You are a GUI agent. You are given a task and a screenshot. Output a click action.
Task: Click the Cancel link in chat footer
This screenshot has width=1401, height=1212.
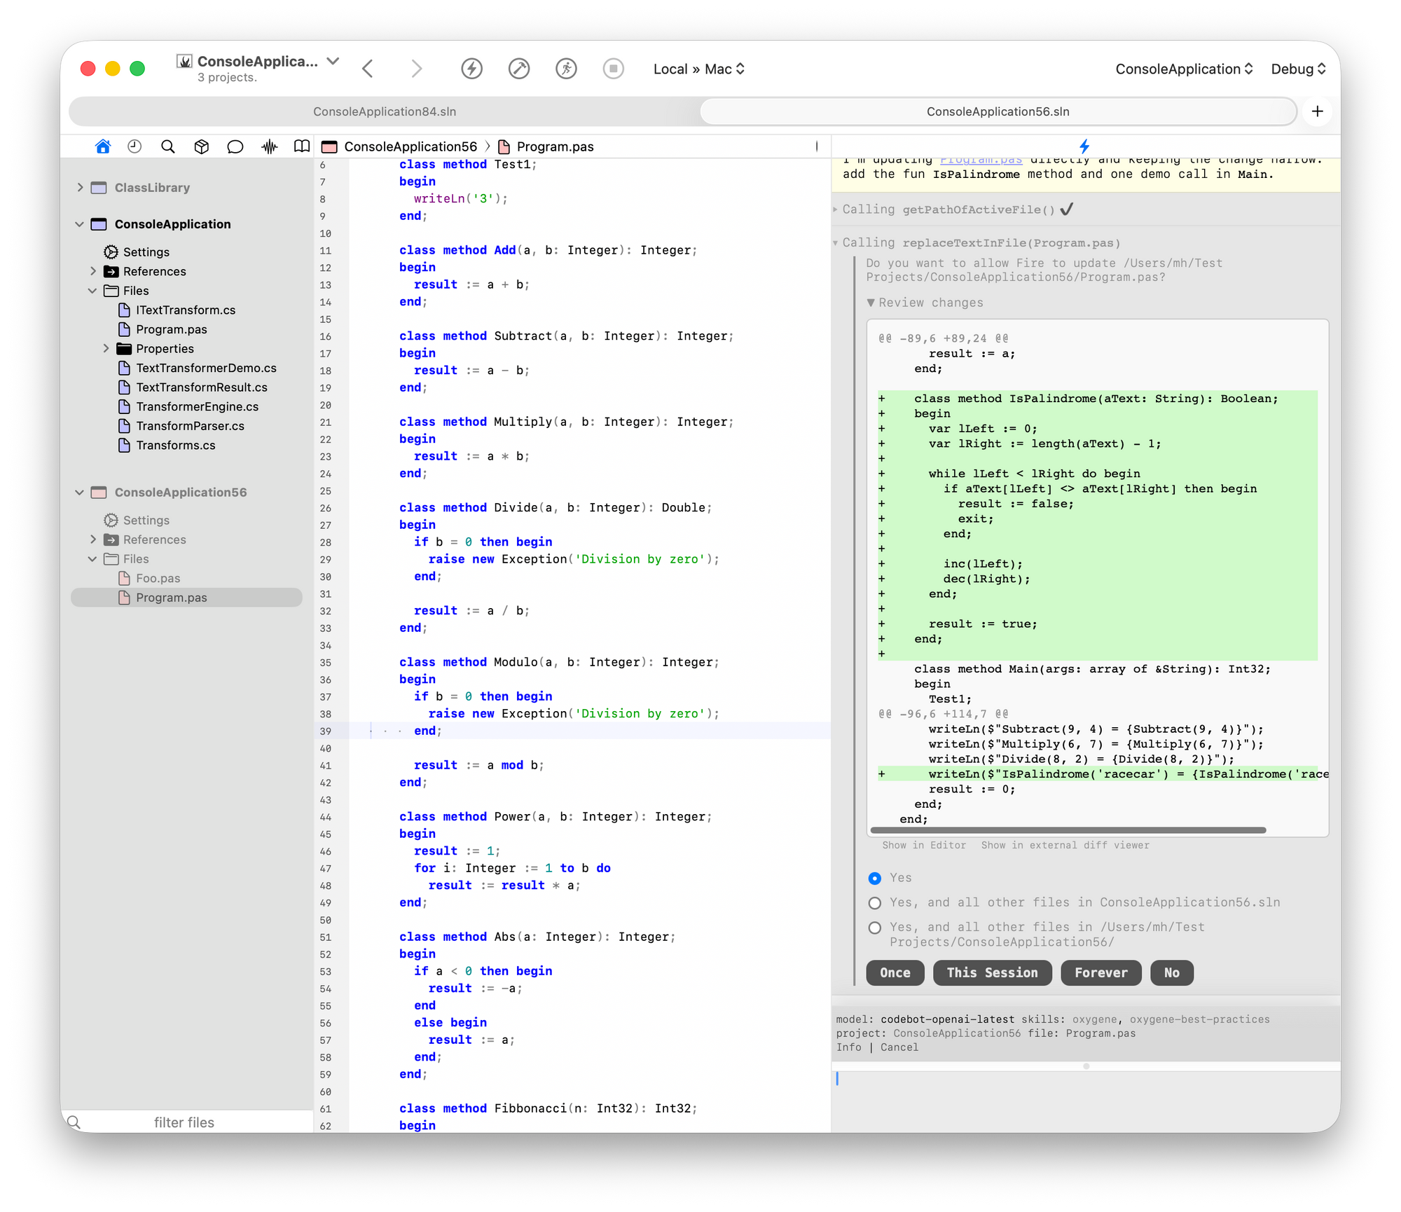899,1047
